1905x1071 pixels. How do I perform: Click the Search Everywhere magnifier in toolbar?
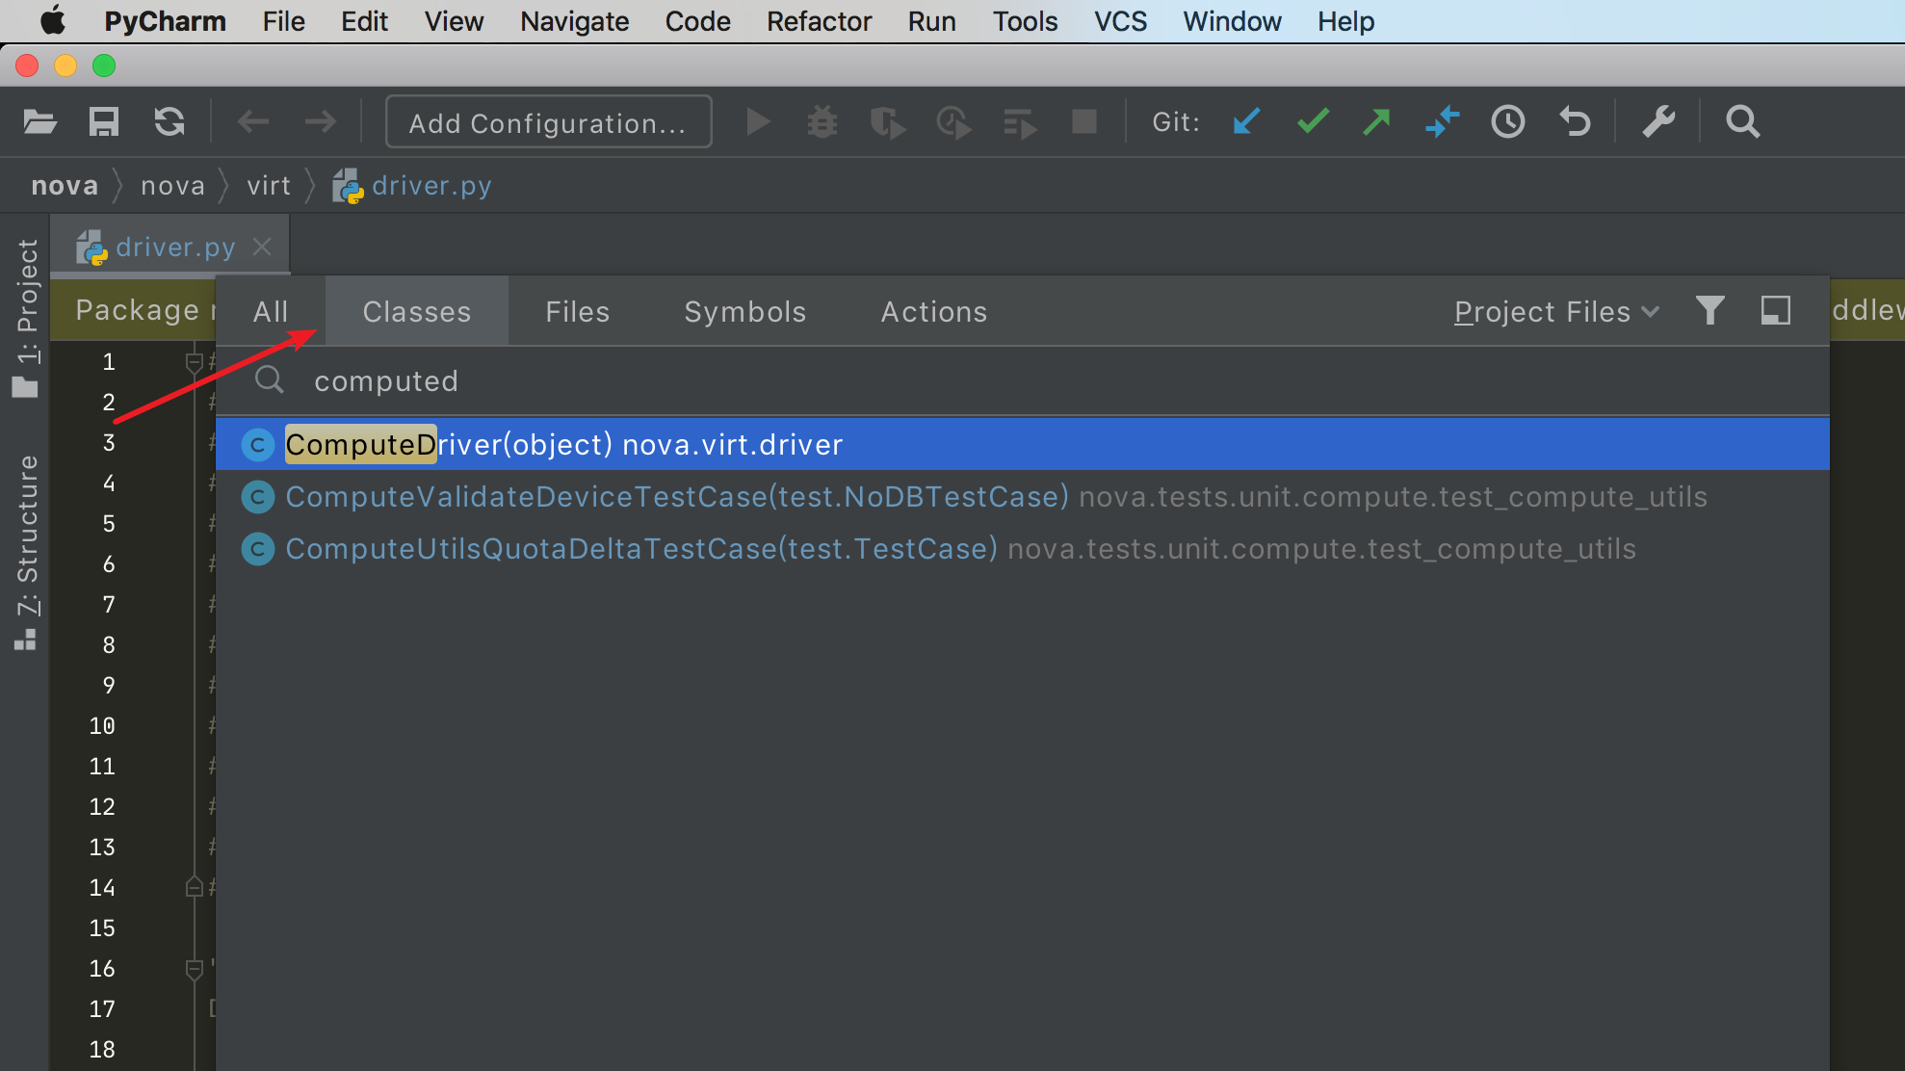pos(1742,122)
